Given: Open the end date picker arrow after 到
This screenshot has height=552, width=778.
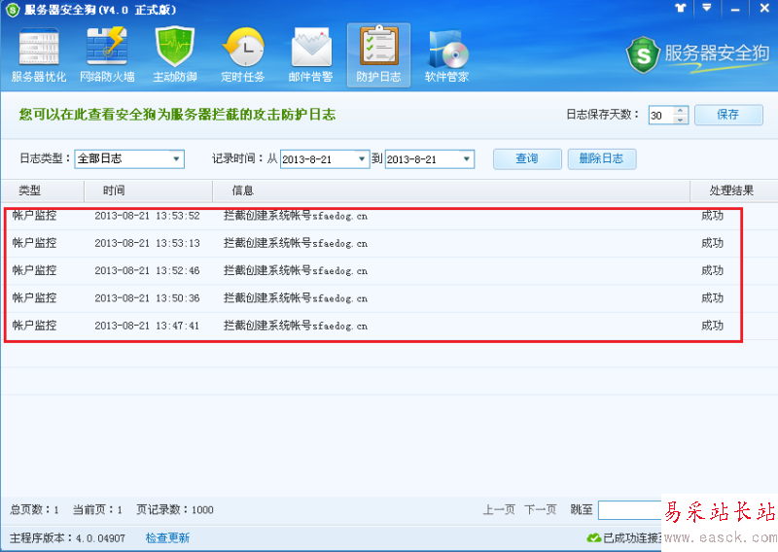Looking at the screenshot, I should (x=467, y=158).
